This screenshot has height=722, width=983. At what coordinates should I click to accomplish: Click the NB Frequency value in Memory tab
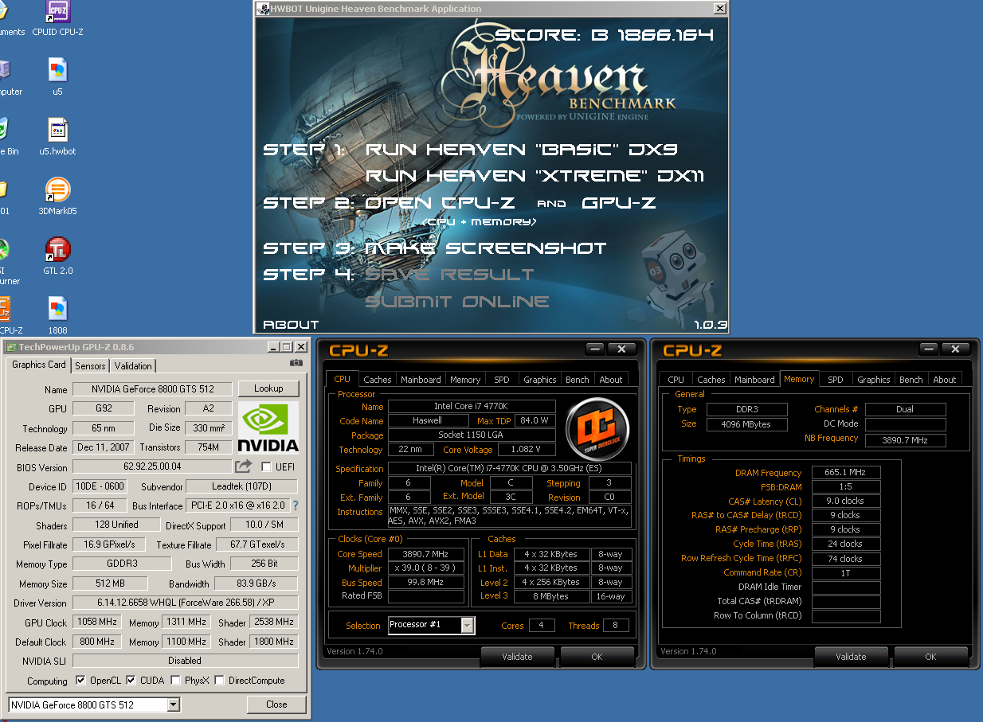906,440
